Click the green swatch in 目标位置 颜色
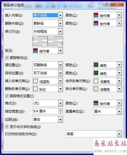127x155 pixels. 96,73
